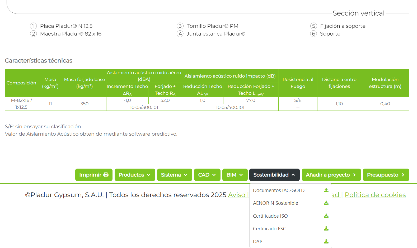
Task: Click the printer icon on Imprimir
Action: (x=106, y=175)
